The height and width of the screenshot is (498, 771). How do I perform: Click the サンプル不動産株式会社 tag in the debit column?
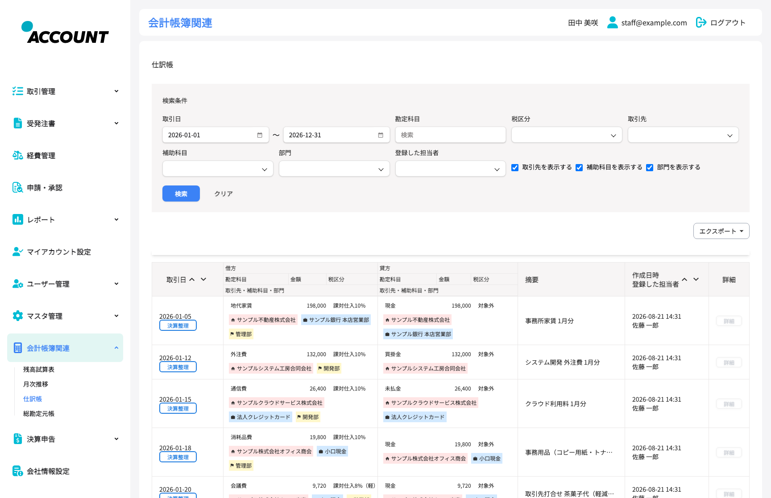[263, 320]
